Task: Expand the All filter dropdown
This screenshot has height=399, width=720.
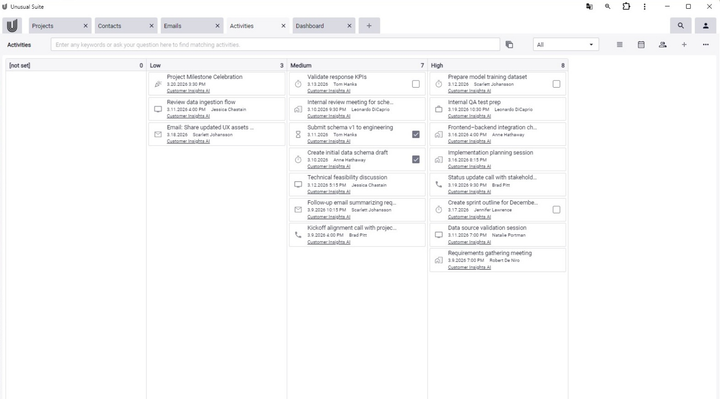Action: (566, 44)
